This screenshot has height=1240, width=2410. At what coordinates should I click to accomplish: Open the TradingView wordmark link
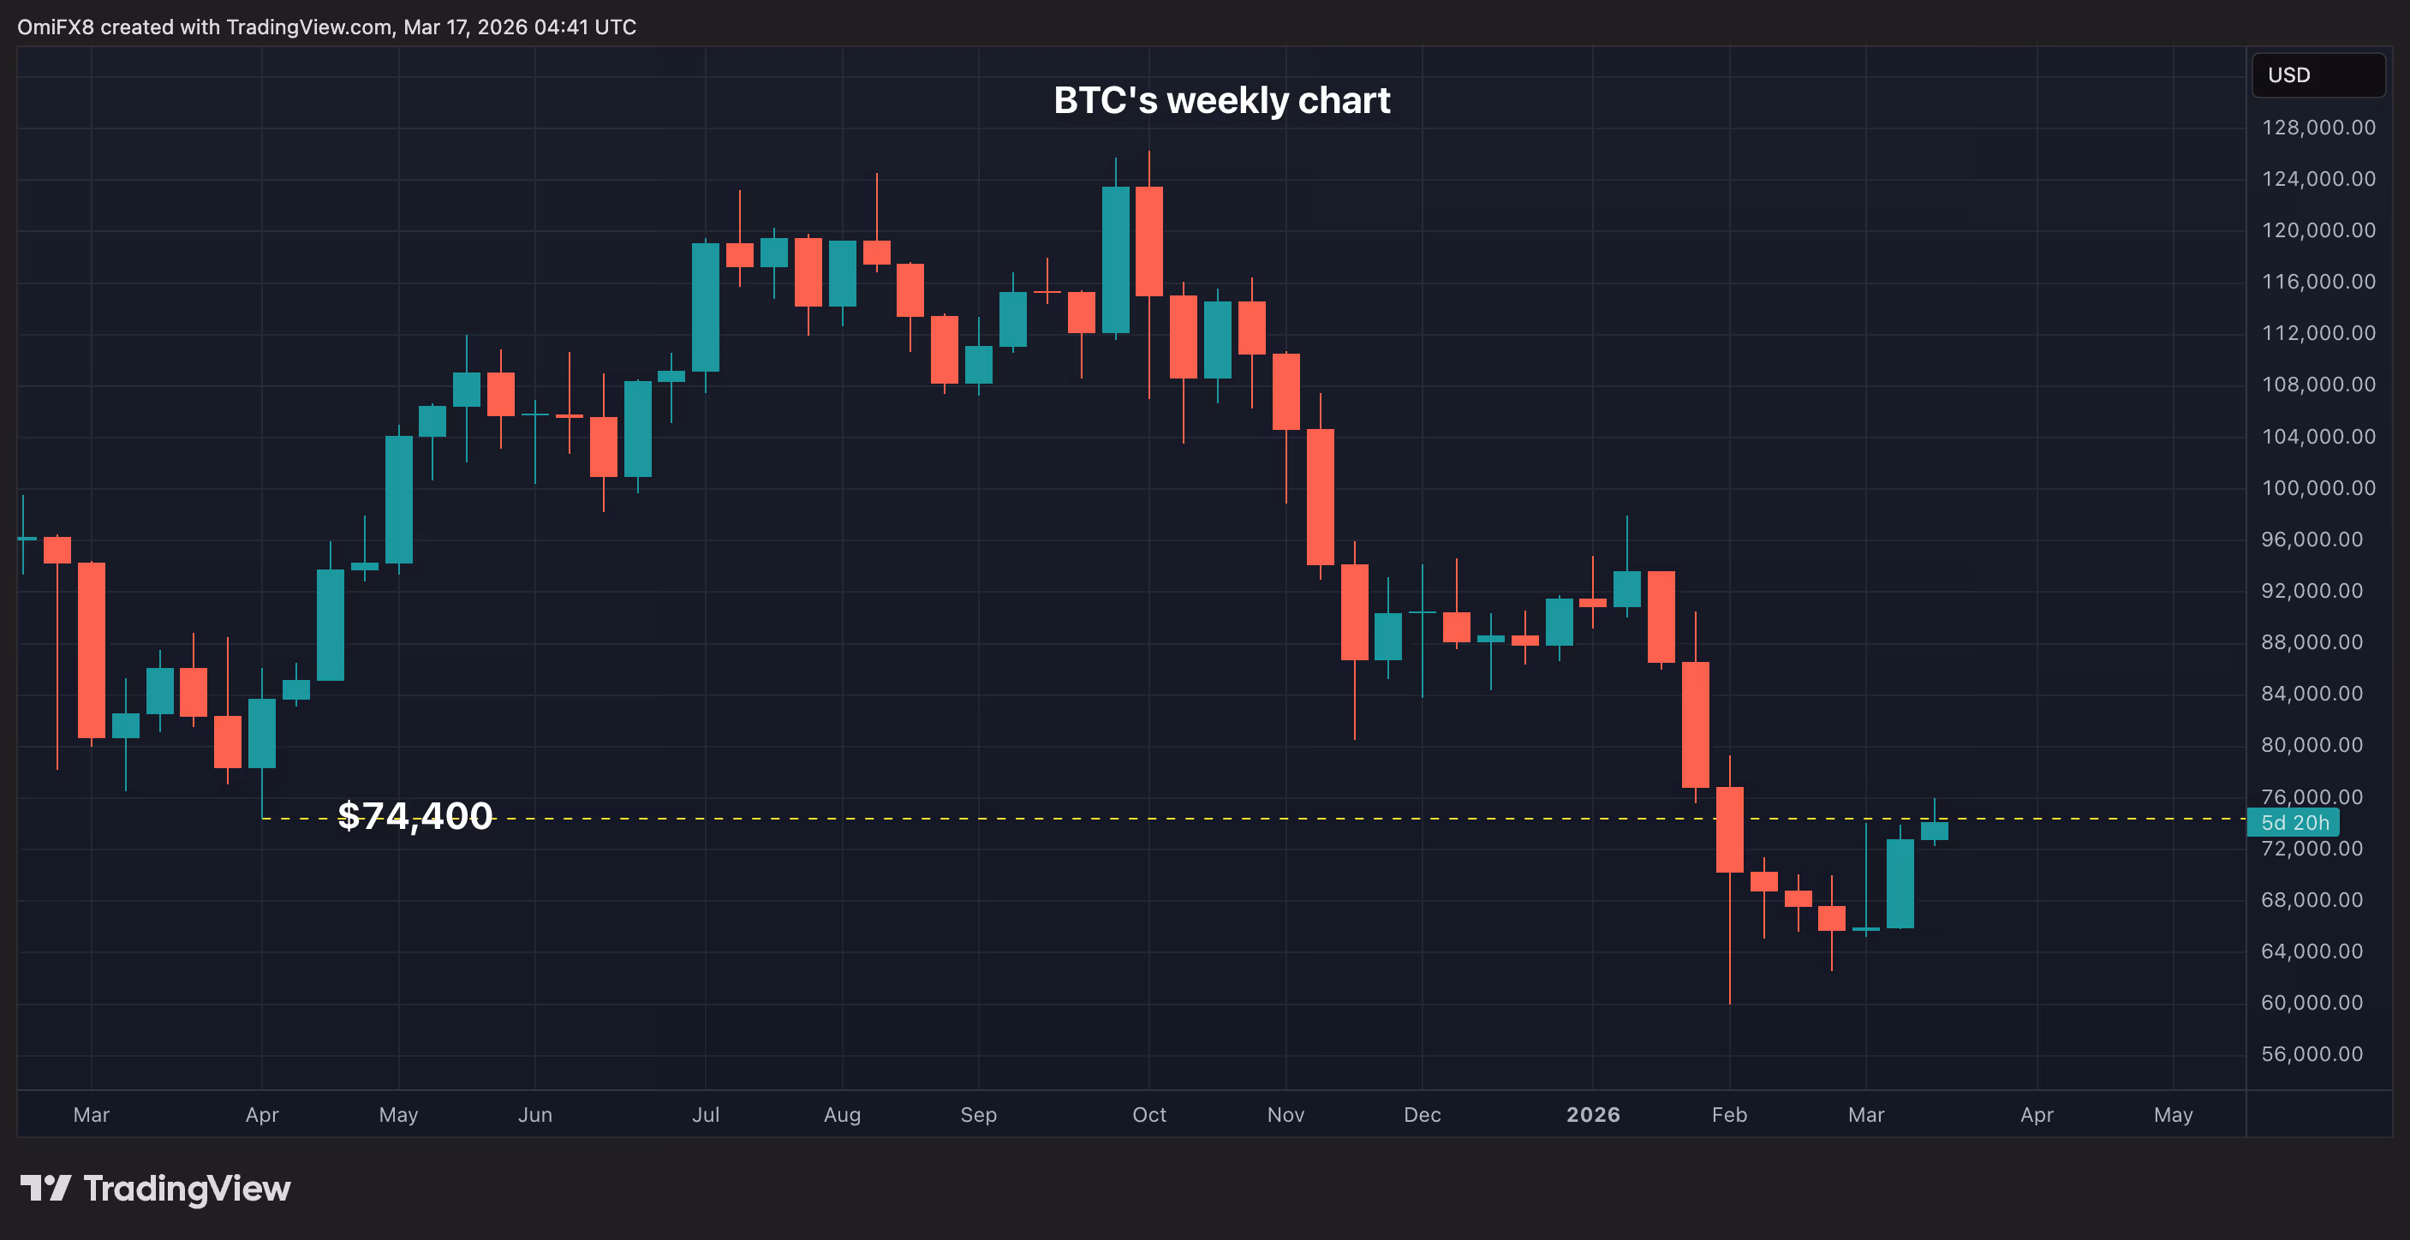[x=186, y=1189]
